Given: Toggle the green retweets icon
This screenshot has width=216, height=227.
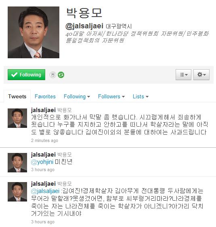Looking at the screenshot, I should coord(61,75).
